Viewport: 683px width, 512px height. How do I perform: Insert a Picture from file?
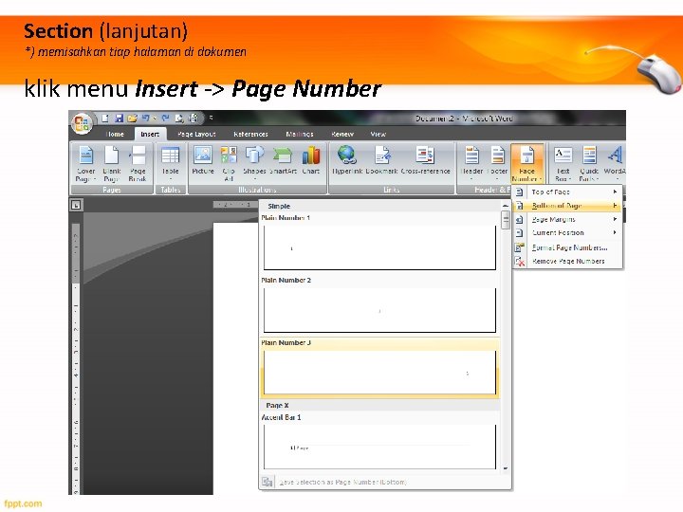[203, 161]
